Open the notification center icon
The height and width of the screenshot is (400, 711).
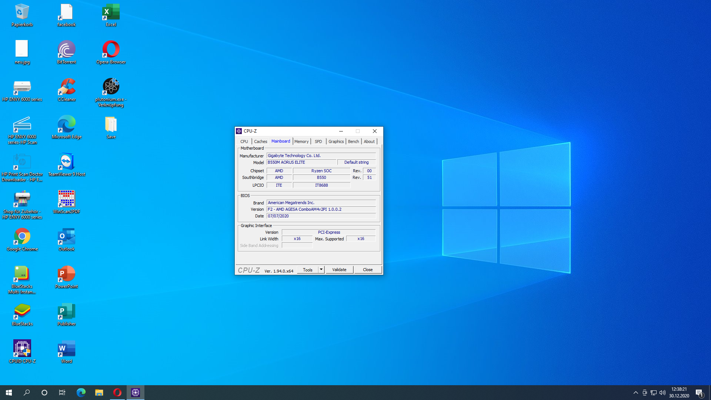click(x=699, y=393)
